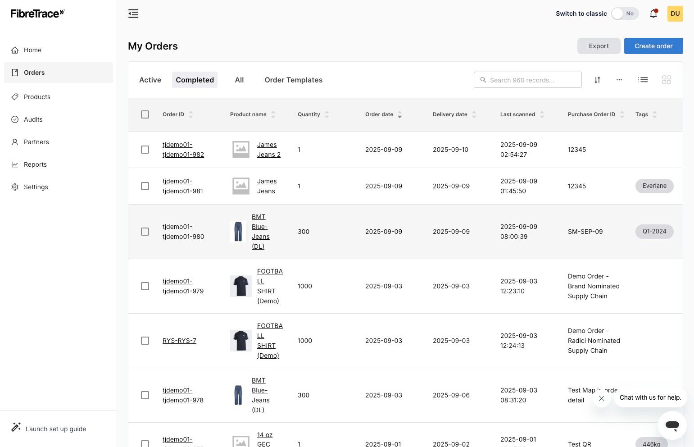This screenshot has height=447, width=694.
Task: Click the FibreTrace logo
Action: coord(37,14)
